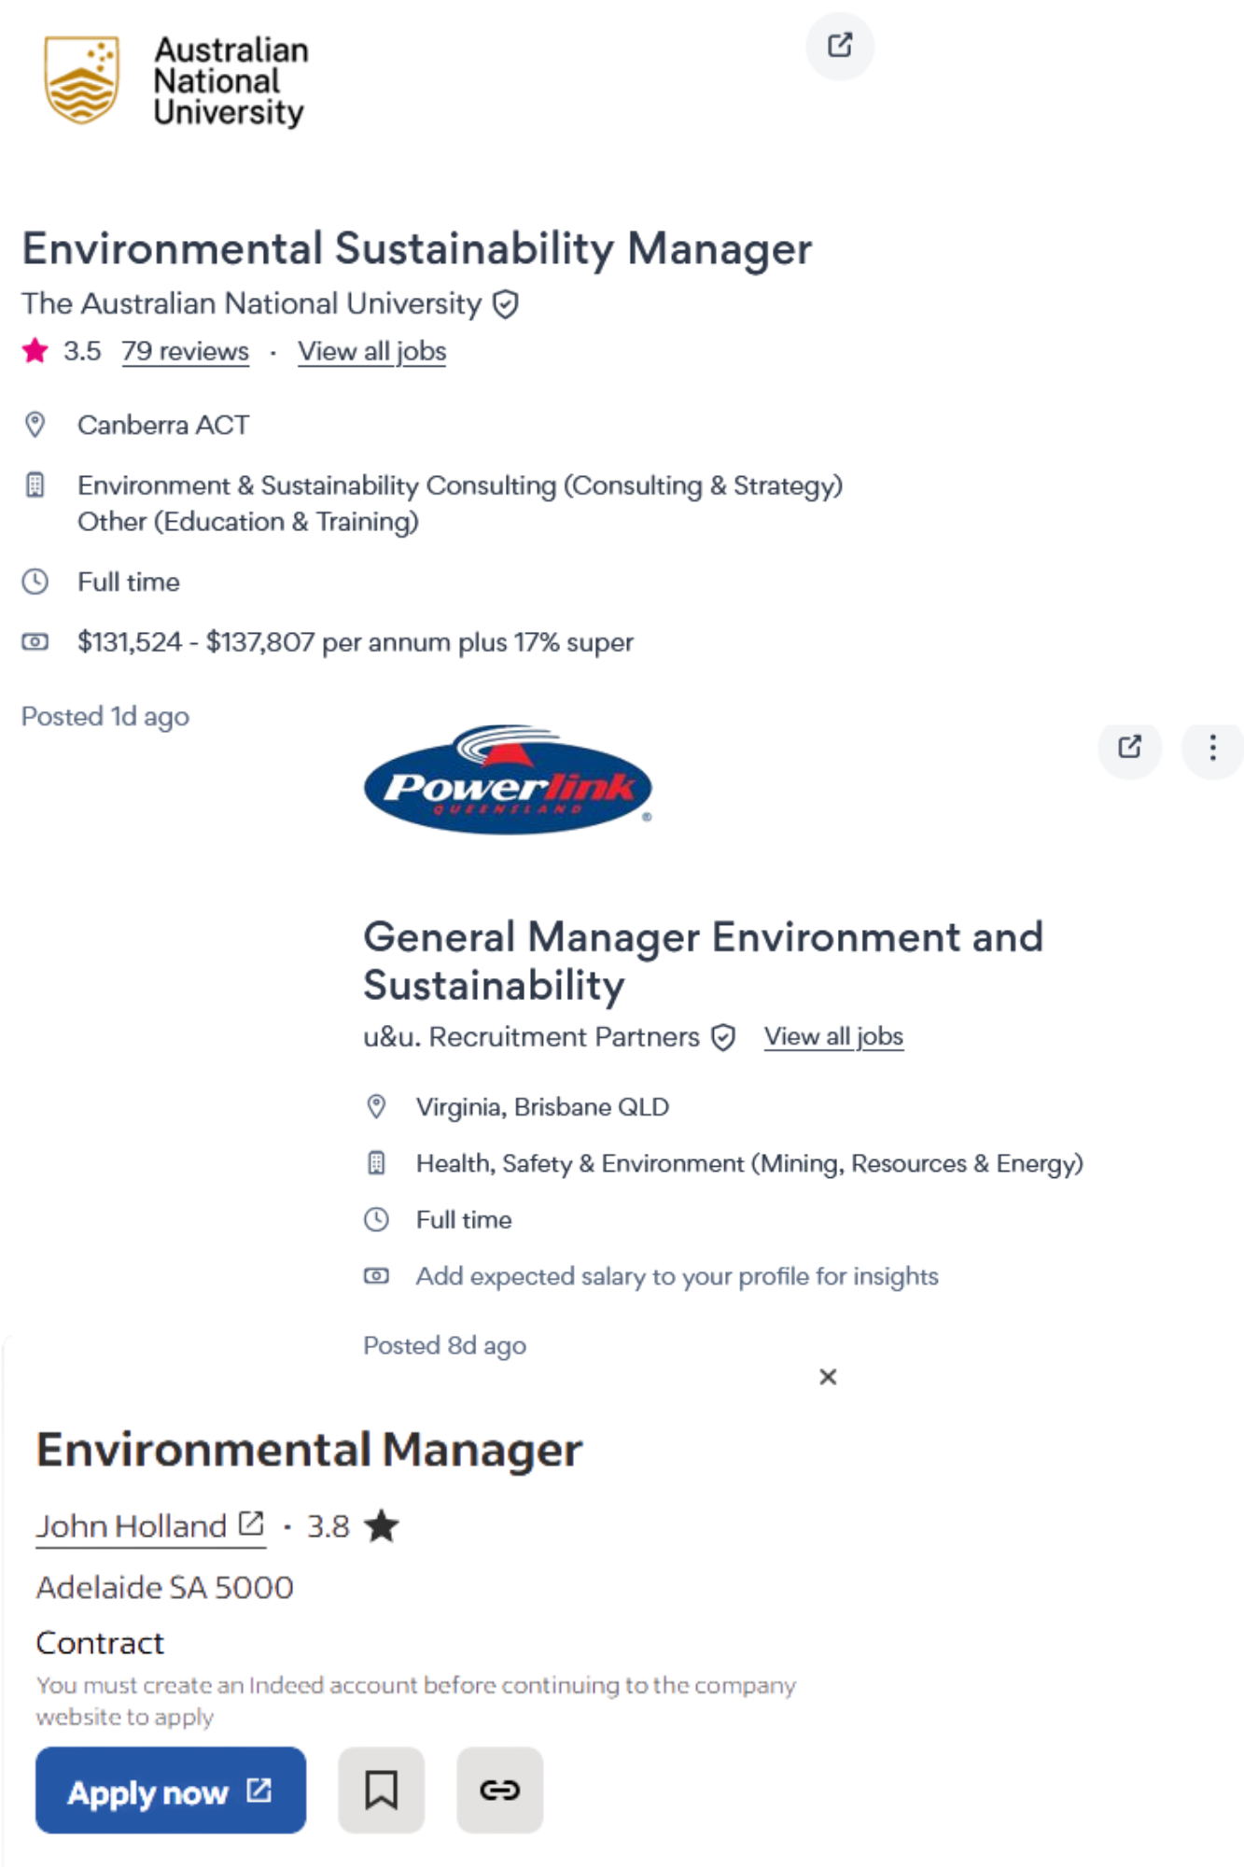
Task: View all jobs from Australian National University
Action: click(x=371, y=351)
